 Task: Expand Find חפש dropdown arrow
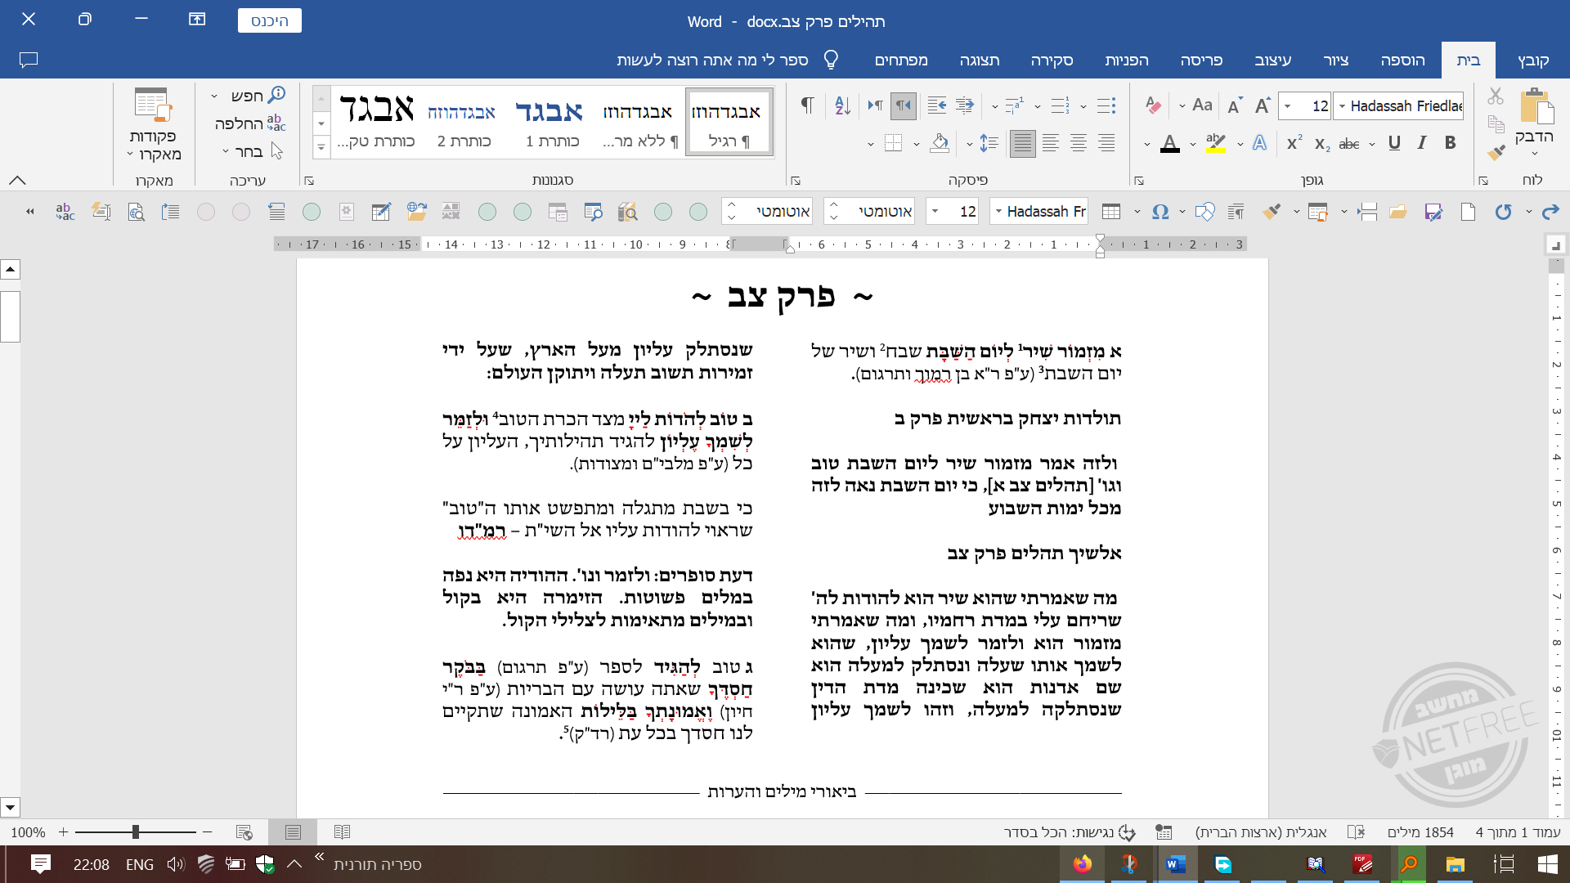click(214, 96)
